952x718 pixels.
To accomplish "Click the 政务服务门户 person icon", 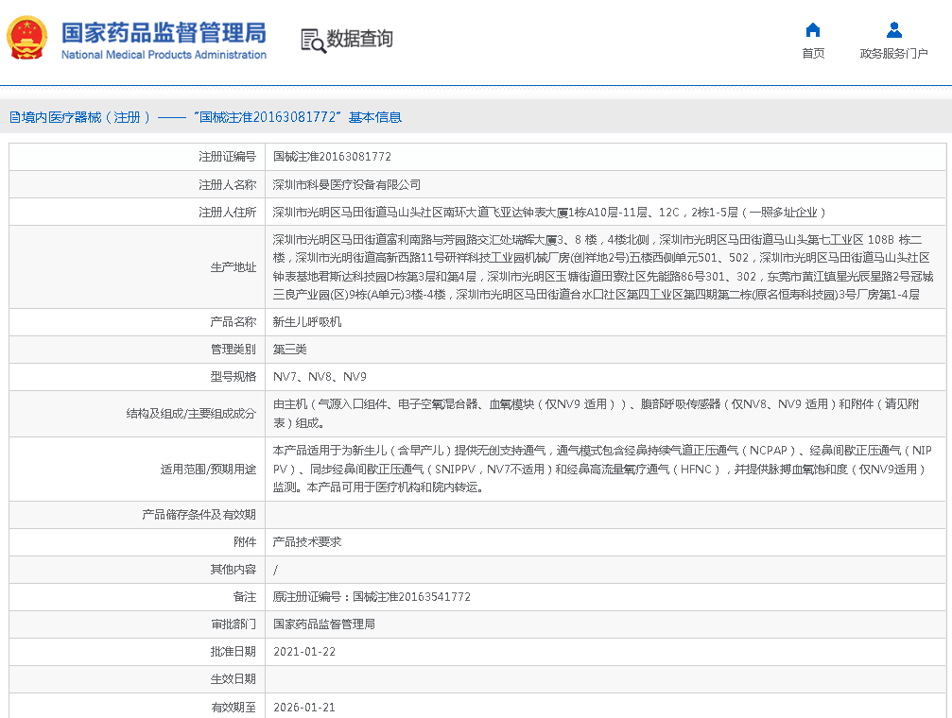I will tap(893, 29).
